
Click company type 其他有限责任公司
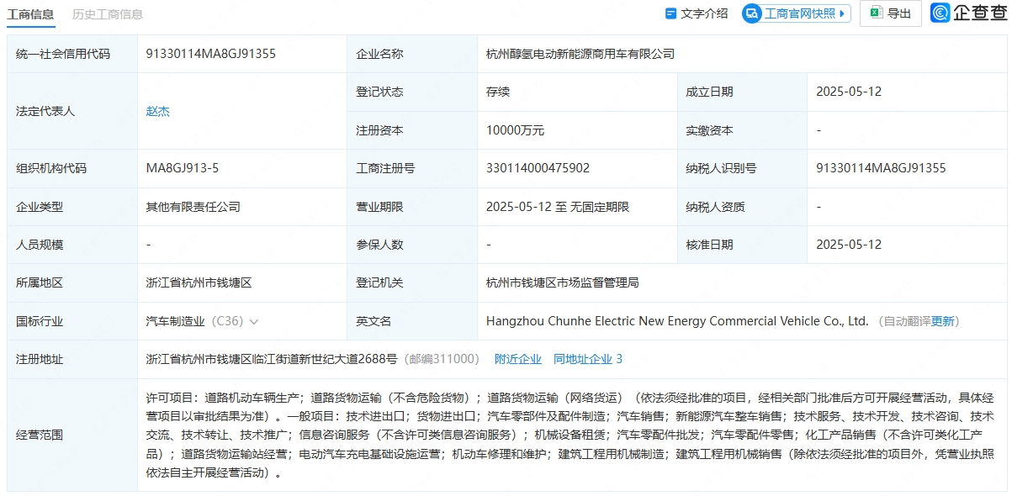point(193,207)
